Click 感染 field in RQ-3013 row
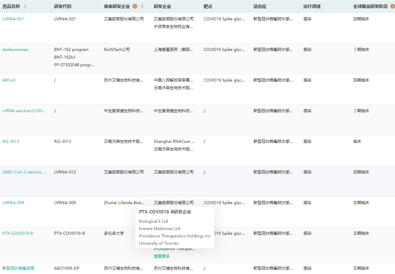The image size is (395, 274). 307,141
